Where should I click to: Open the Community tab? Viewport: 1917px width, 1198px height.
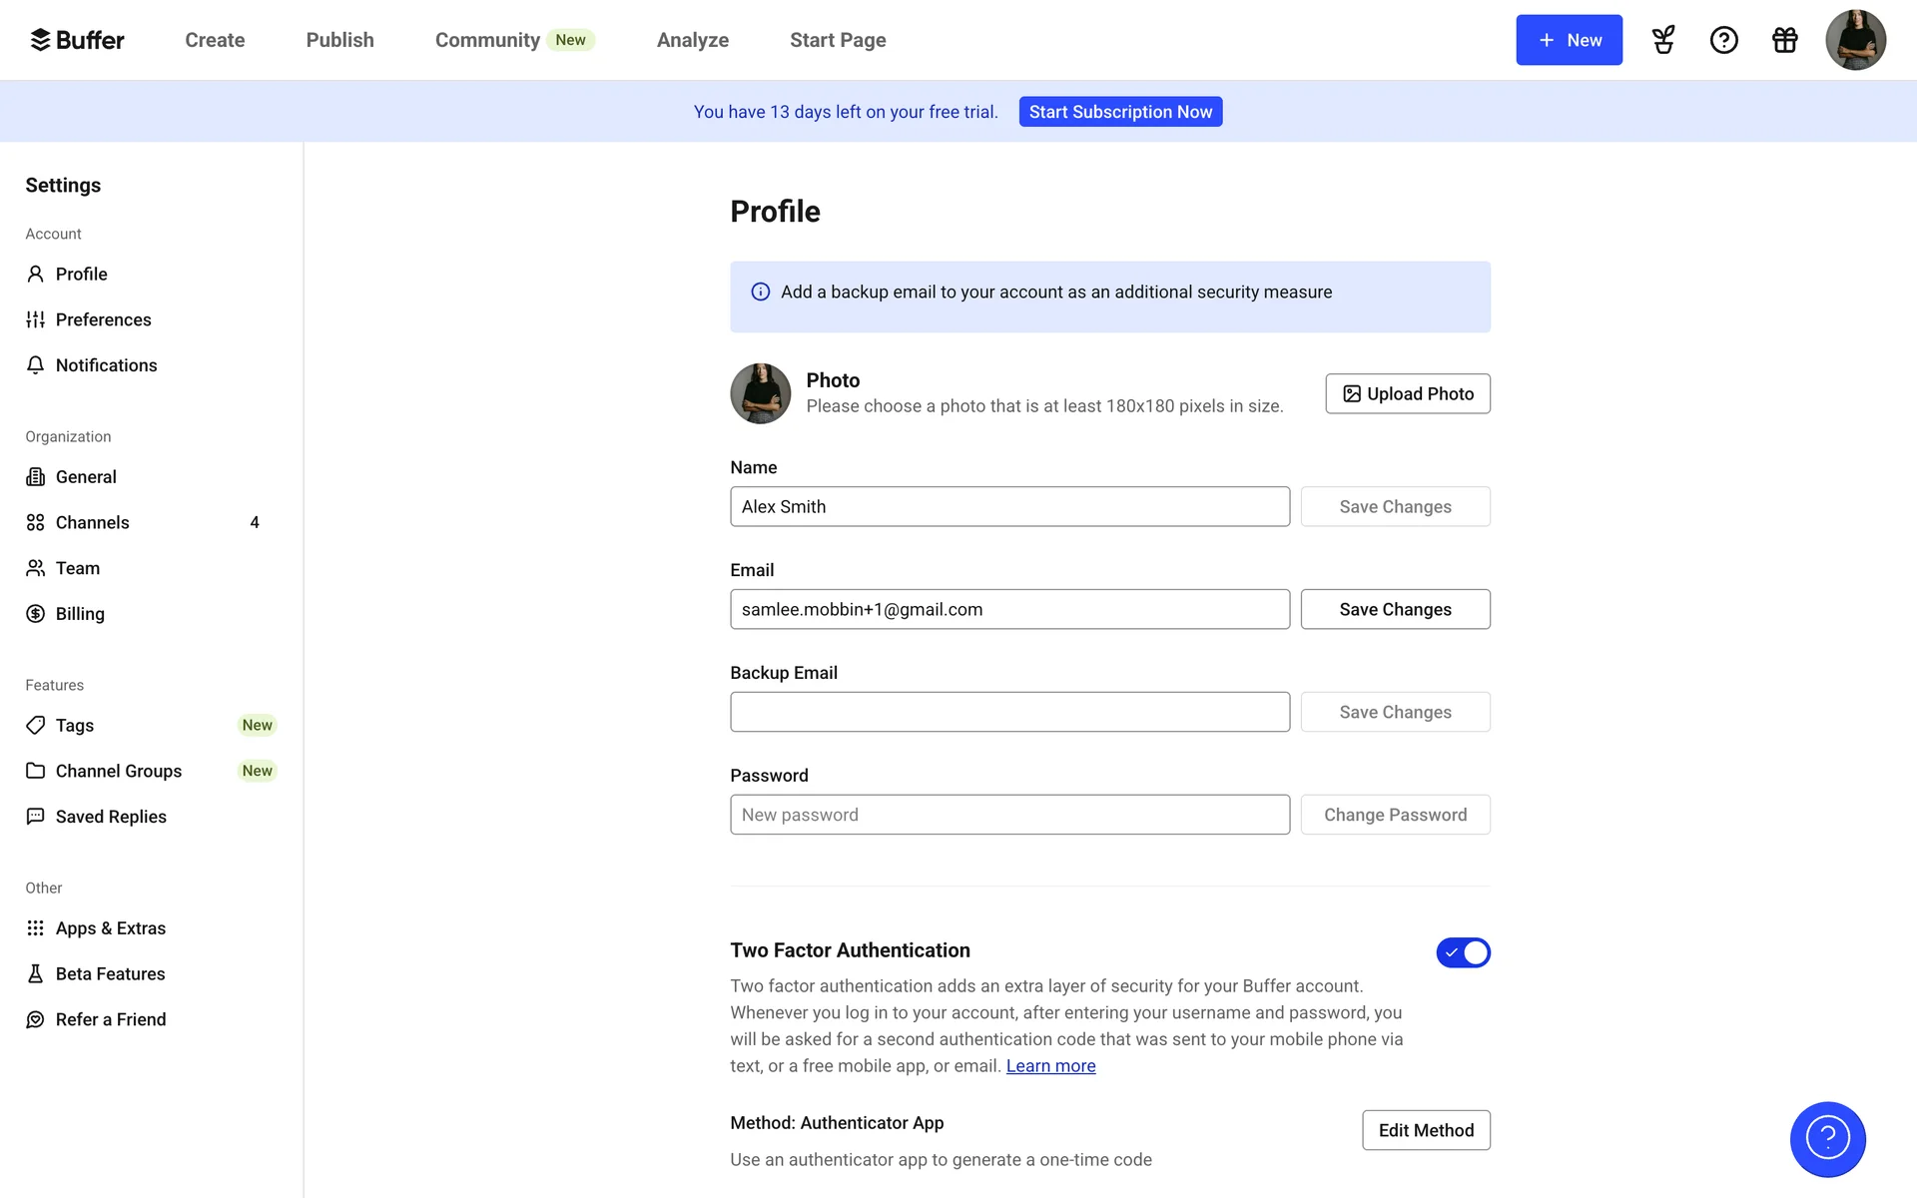[487, 40]
